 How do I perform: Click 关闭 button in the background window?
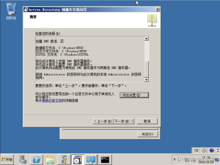(x=148, y=134)
